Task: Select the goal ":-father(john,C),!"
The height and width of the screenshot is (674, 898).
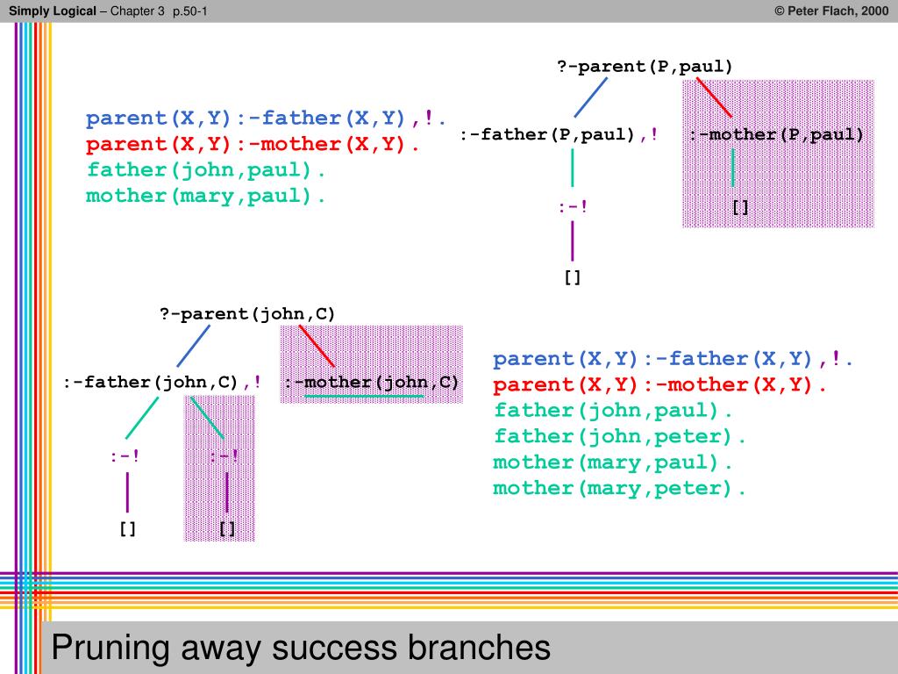Action: (162, 383)
